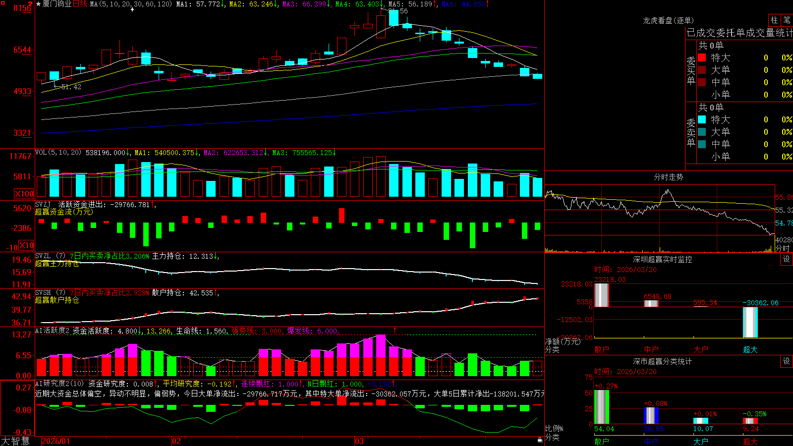Viewport: 793px width, 446px height.
Task: Click the dark red 大单 buy-order swatch
Action: [x=702, y=70]
